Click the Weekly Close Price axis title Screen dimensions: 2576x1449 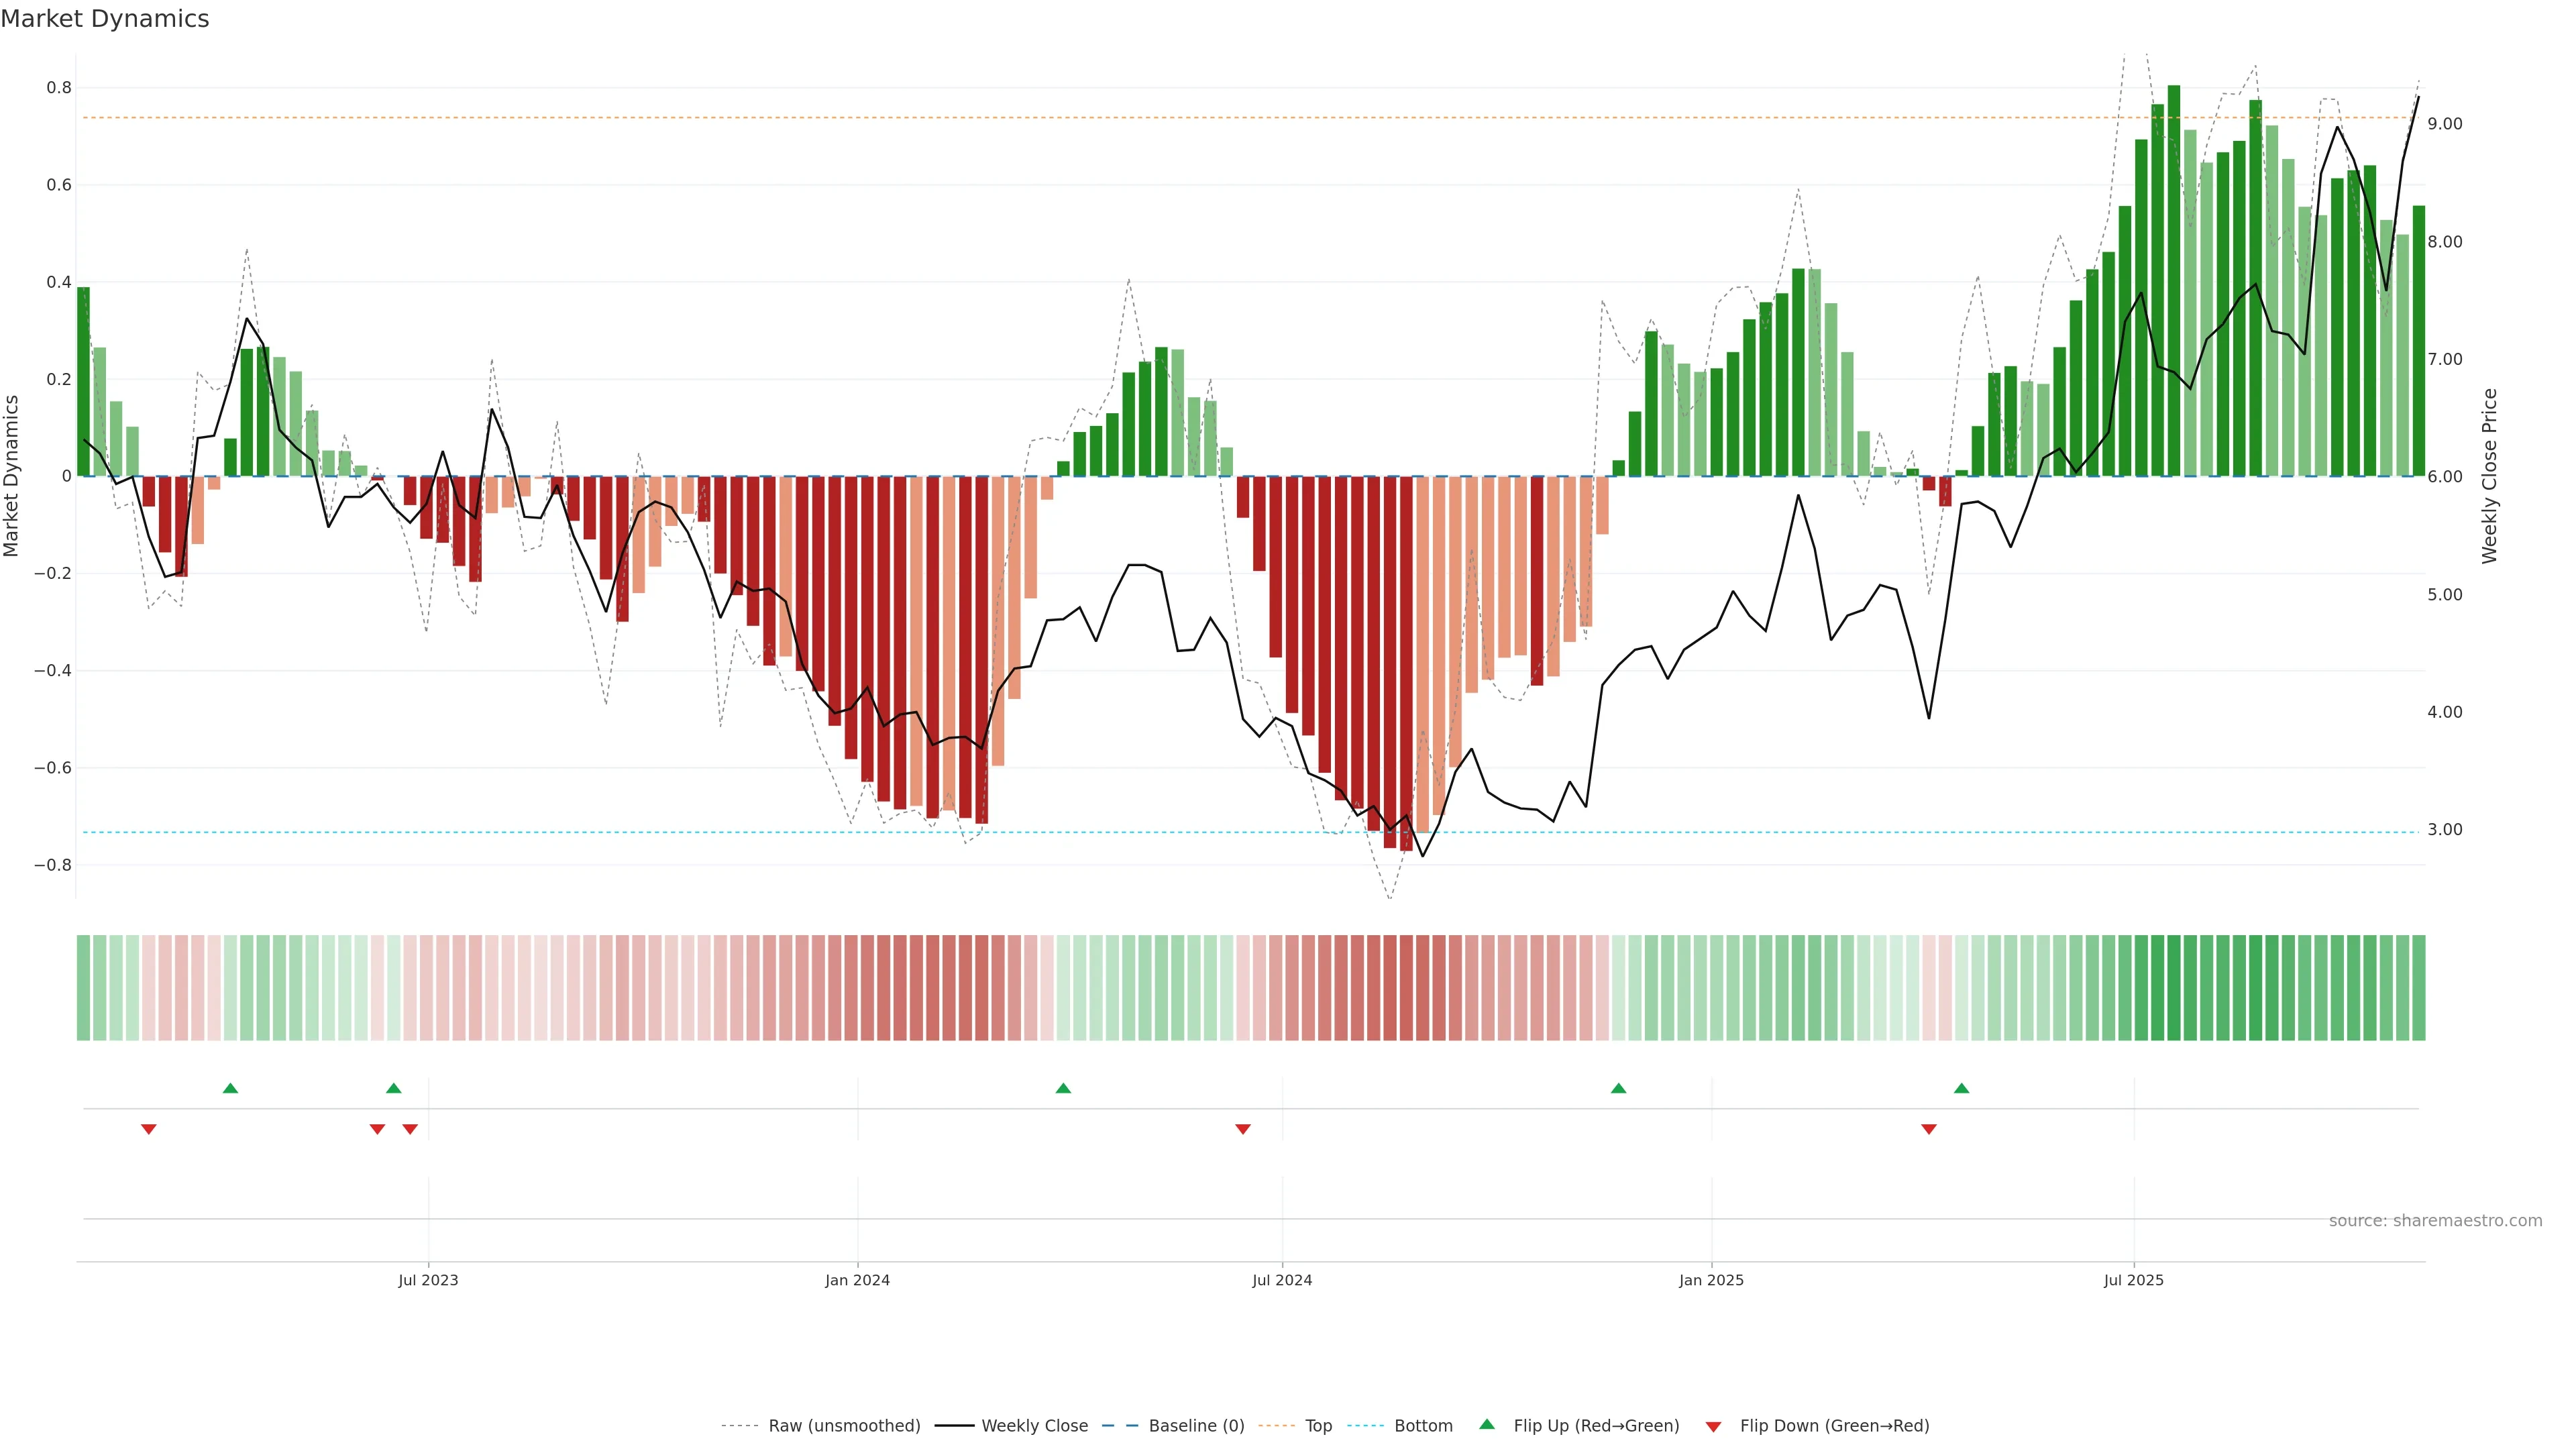(x=2489, y=476)
